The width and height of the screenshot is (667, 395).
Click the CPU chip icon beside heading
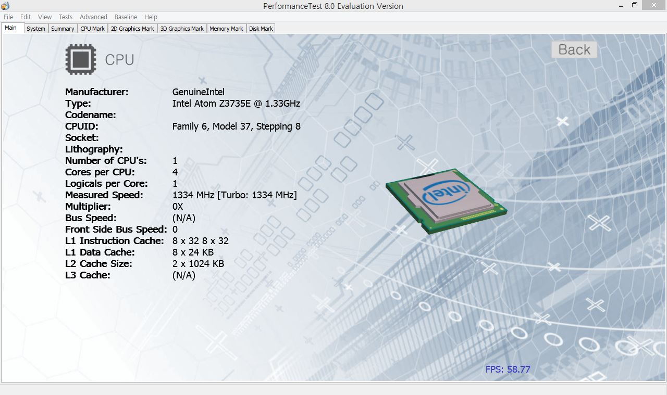tap(81, 59)
